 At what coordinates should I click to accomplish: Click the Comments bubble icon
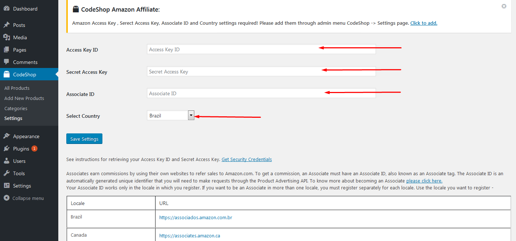click(7, 62)
